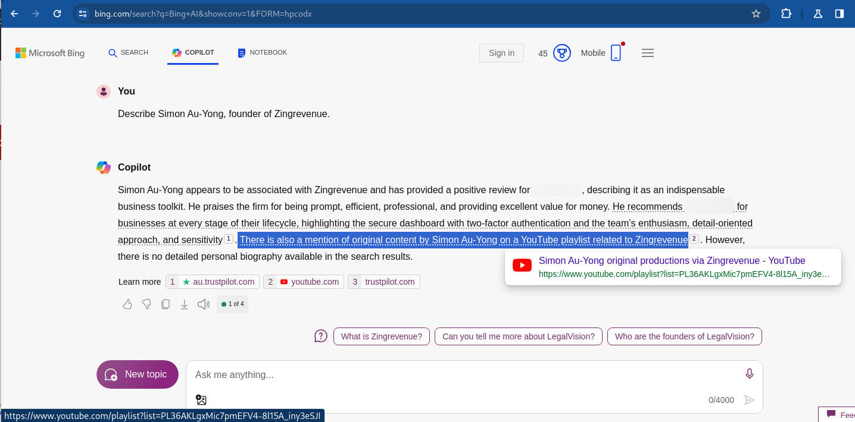
Task: Switch to the SEARCH tab
Action: click(x=128, y=53)
